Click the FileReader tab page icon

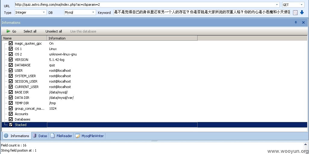[52, 136]
